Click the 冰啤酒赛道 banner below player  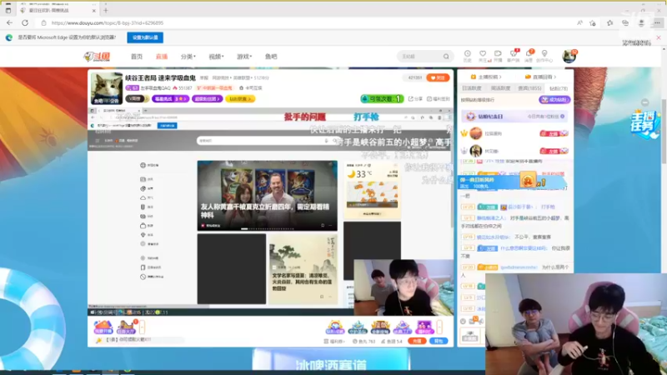[330, 360]
